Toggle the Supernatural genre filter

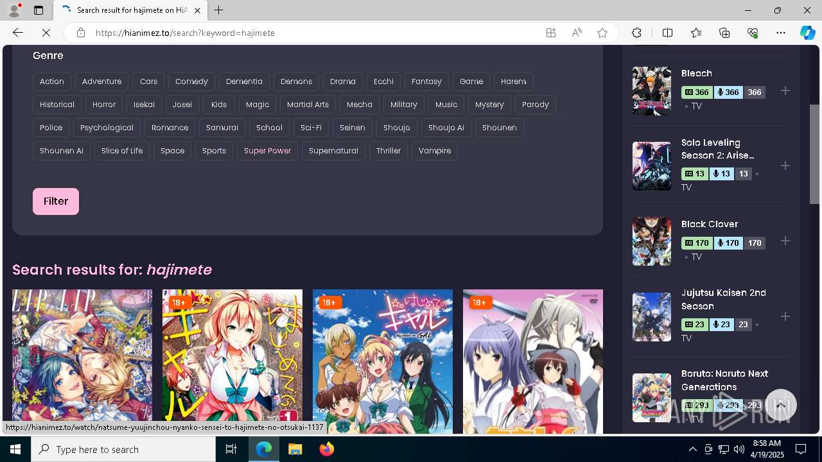pyautogui.click(x=333, y=151)
